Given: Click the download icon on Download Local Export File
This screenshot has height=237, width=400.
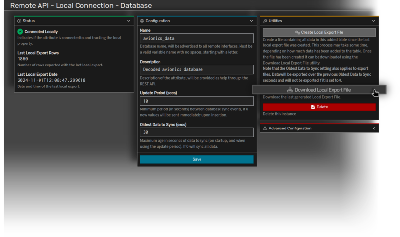Looking at the screenshot, I should coord(290,90).
